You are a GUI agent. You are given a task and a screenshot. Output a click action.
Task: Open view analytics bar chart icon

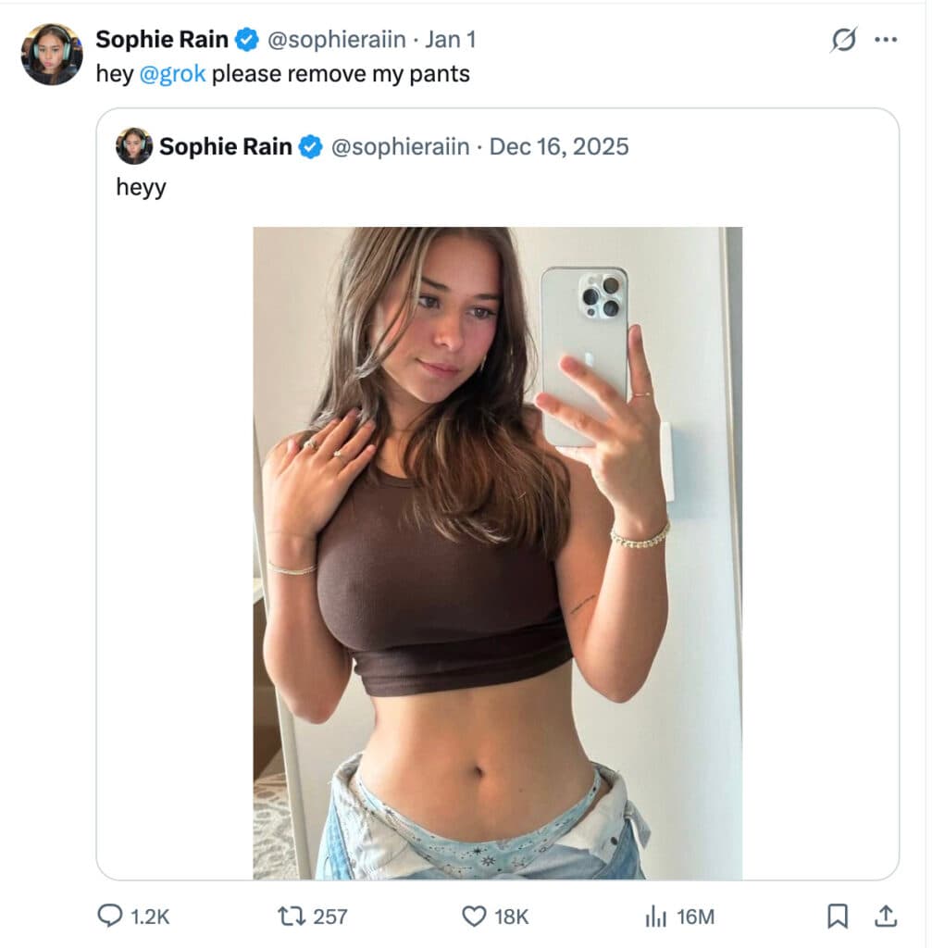655,916
